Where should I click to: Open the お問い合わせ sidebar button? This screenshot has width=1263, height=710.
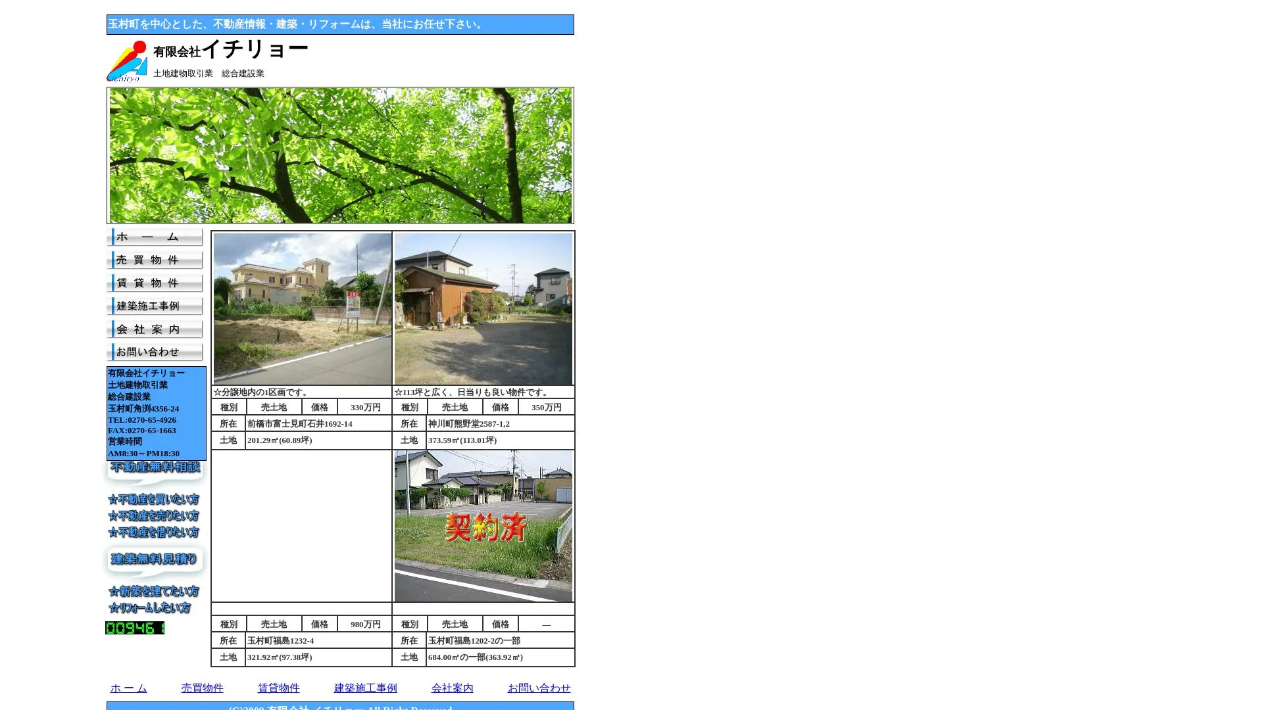155,352
